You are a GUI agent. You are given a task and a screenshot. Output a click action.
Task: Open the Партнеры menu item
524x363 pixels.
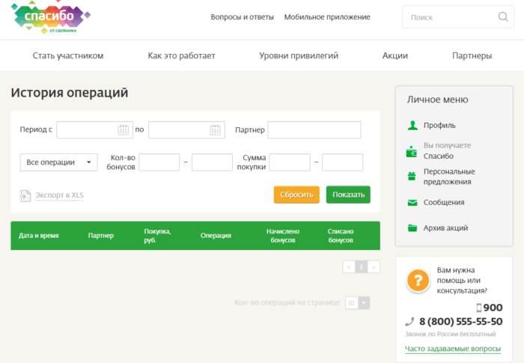472,56
